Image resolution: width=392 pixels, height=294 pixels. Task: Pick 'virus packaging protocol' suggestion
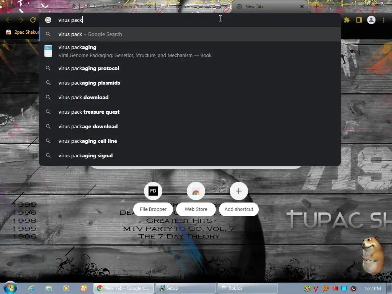click(x=190, y=68)
